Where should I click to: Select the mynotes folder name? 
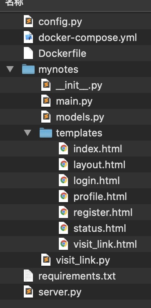coord(58,70)
